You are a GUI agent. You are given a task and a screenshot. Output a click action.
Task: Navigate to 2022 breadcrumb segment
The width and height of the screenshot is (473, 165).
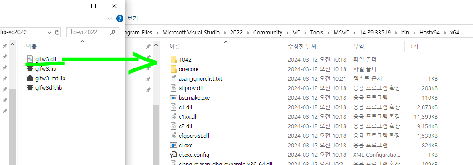236,33
